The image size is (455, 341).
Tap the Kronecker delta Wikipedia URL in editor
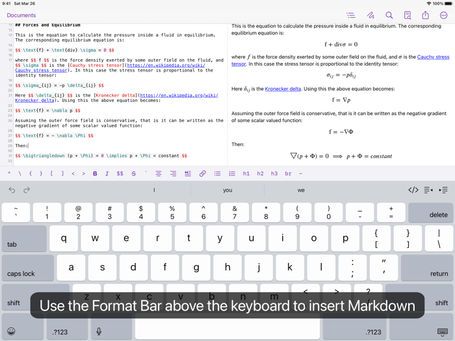(179, 95)
